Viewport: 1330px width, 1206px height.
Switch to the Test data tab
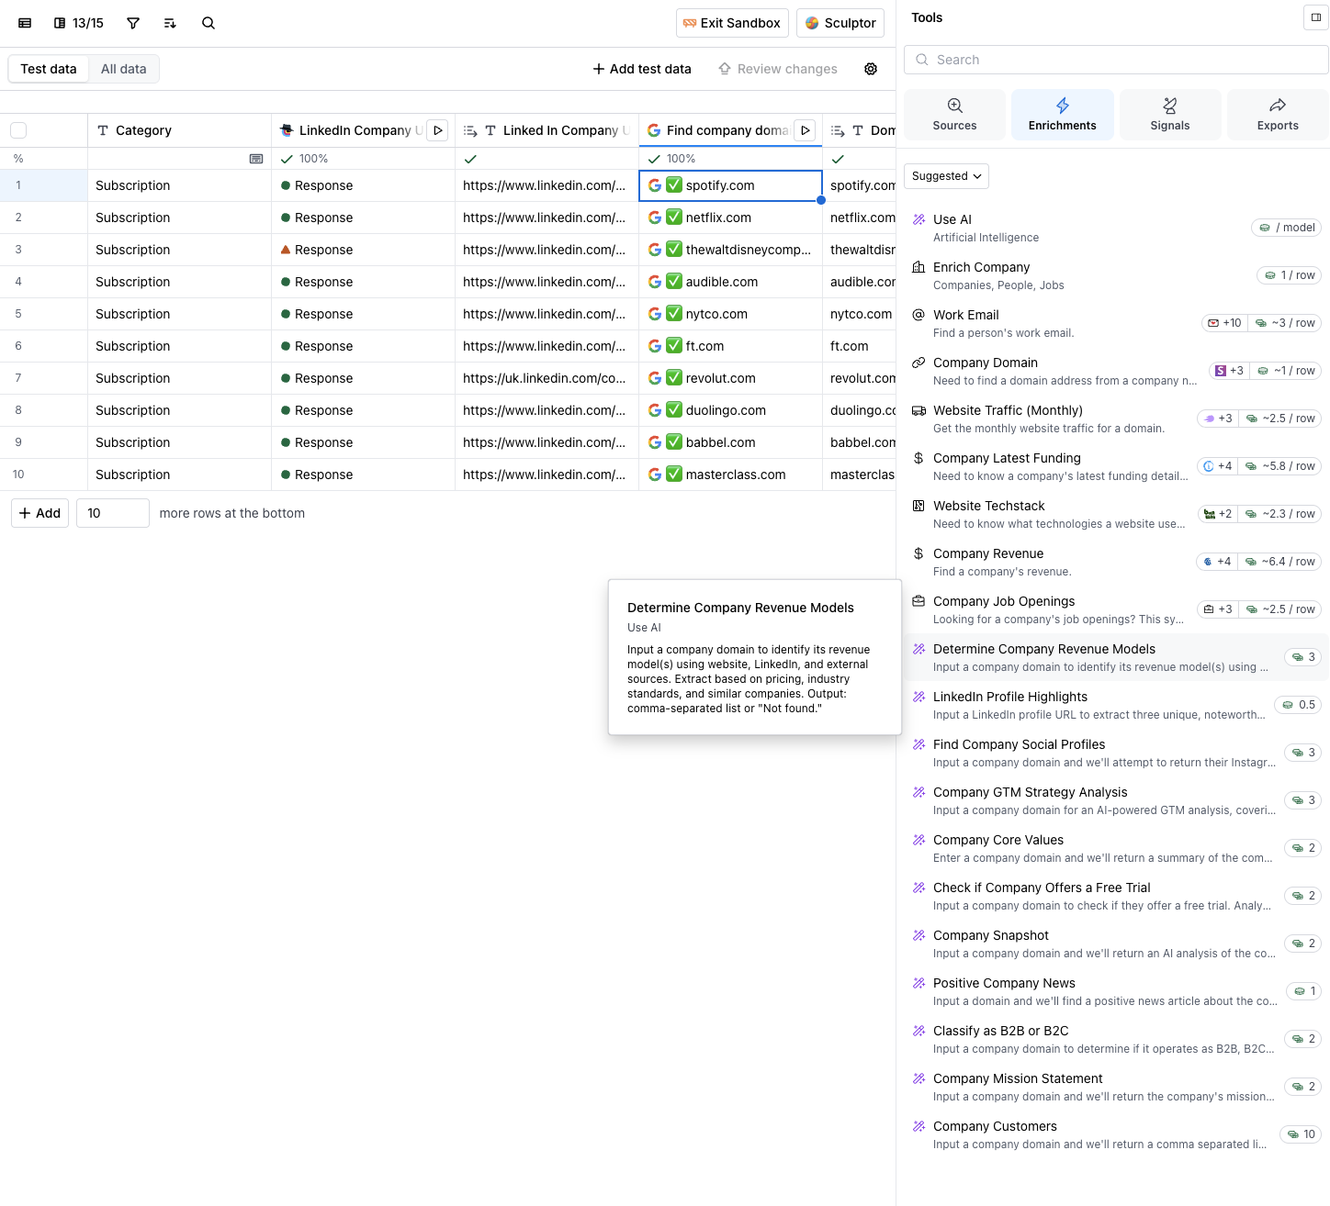(x=49, y=69)
